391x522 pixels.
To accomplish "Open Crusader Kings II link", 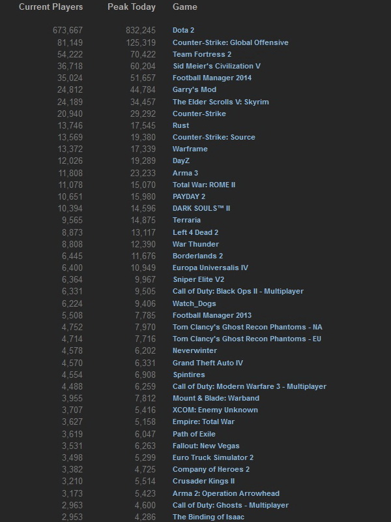I will tap(203, 481).
